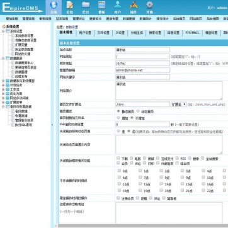Click page icon beside 网站防火墙
Screen dimensions: 228x228
[x=13, y=54]
